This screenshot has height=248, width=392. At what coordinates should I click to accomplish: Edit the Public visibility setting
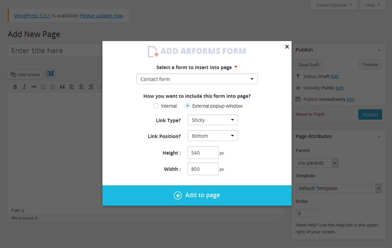pyautogui.click(x=340, y=88)
